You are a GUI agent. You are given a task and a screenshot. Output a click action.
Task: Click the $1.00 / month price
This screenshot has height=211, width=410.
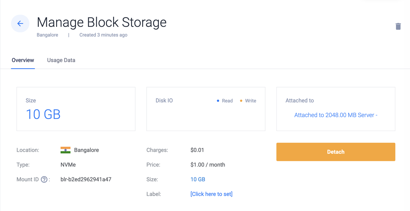[208, 165]
